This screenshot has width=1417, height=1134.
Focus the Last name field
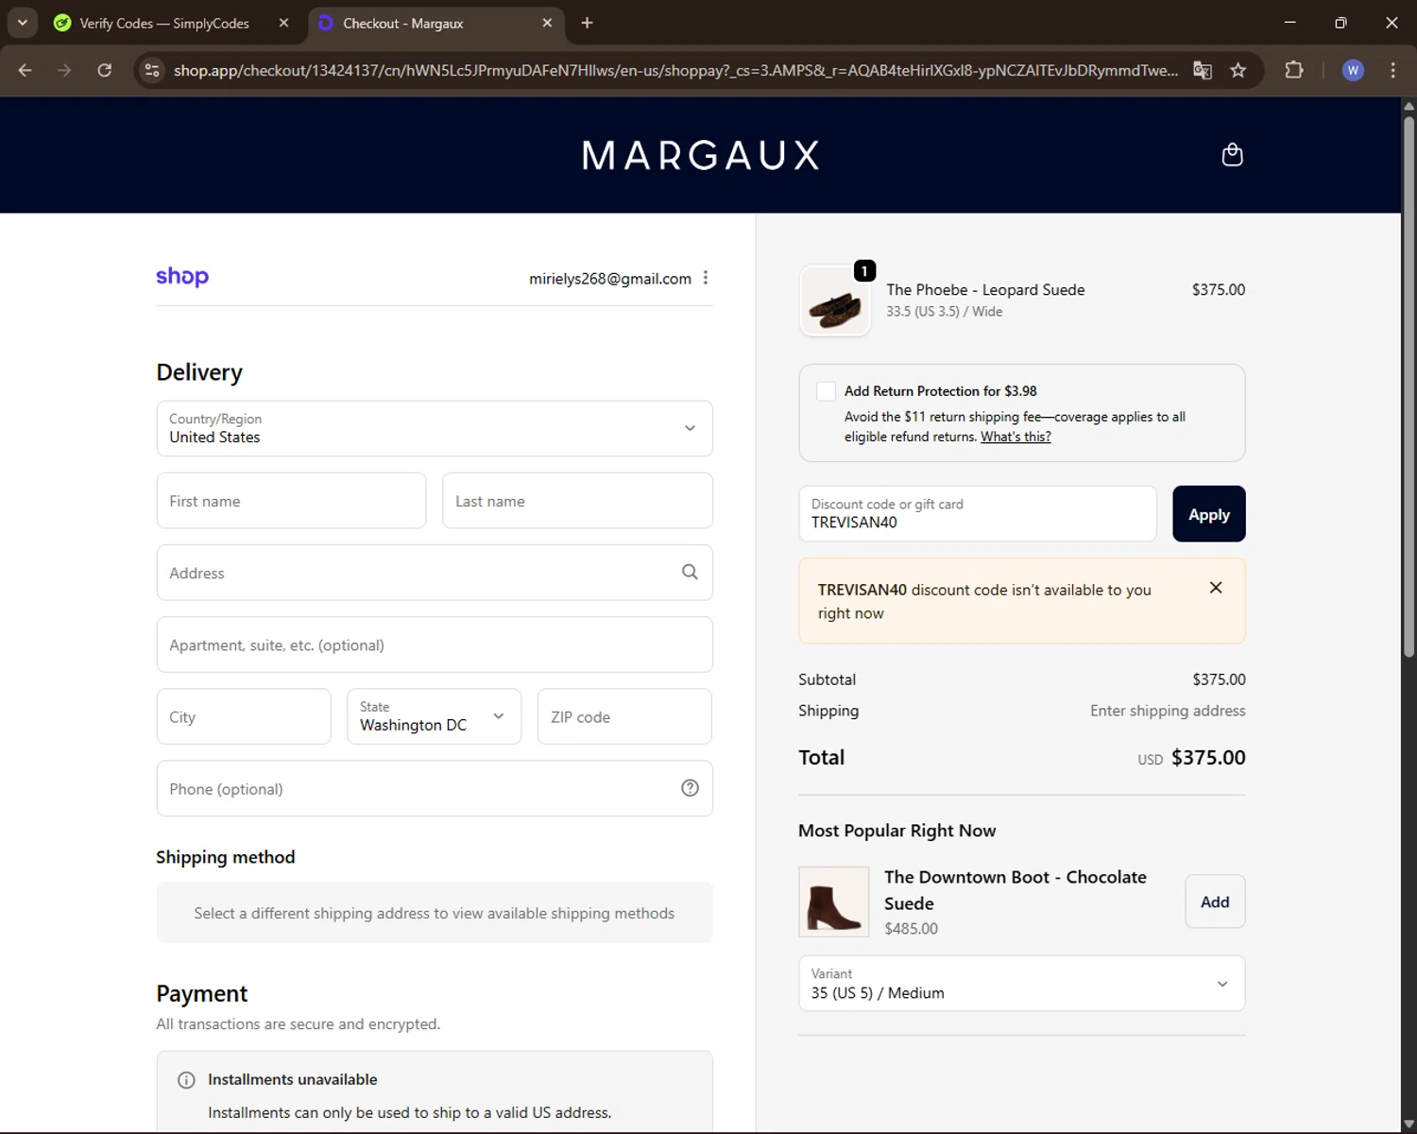point(577,501)
